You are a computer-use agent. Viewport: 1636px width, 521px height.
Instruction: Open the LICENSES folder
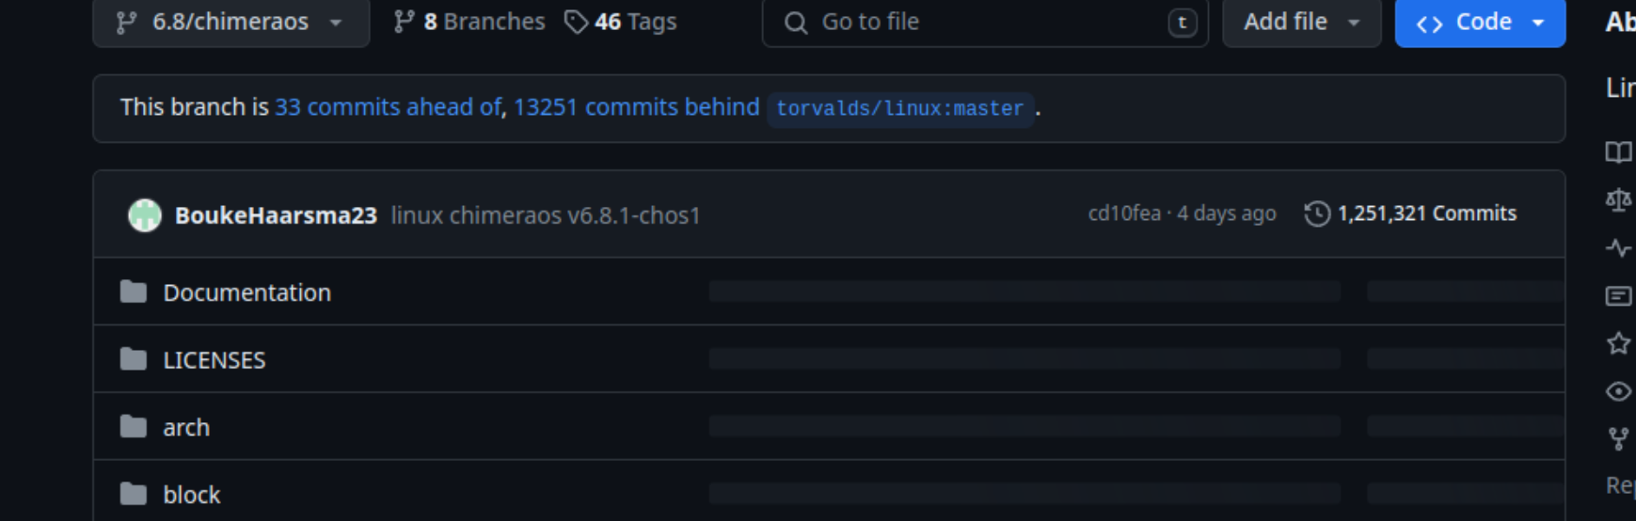pyautogui.click(x=214, y=360)
